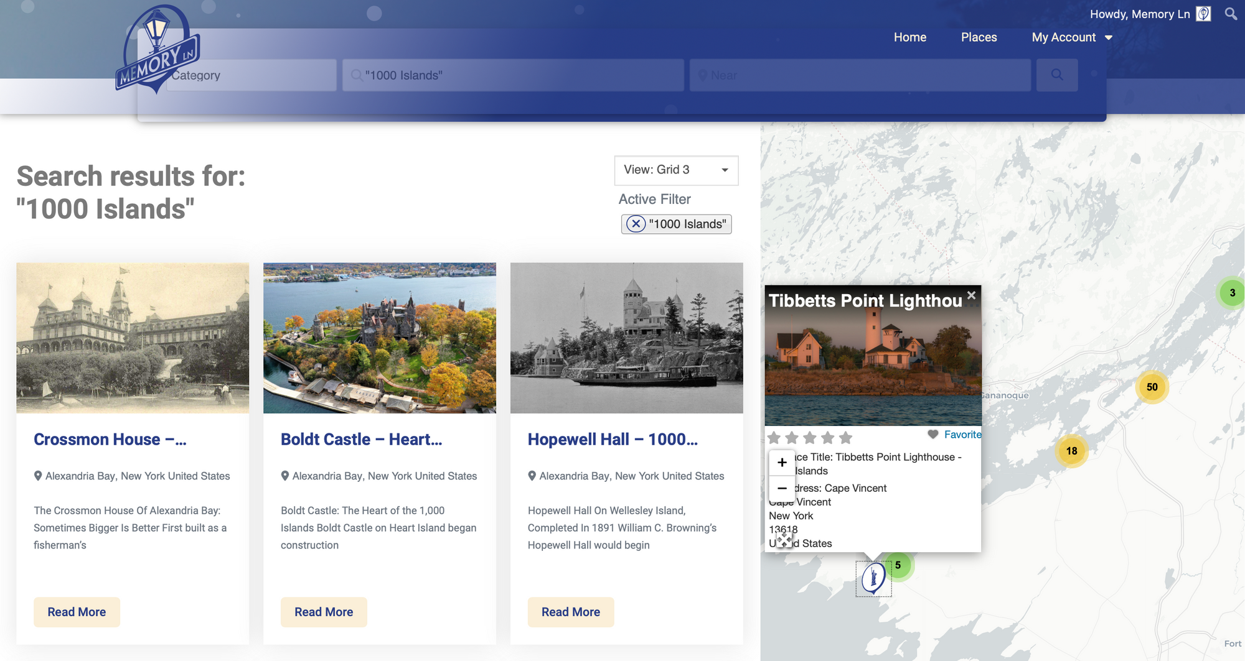Open the cluster marker labeled 3
The image size is (1245, 661).
coord(1232,292)
